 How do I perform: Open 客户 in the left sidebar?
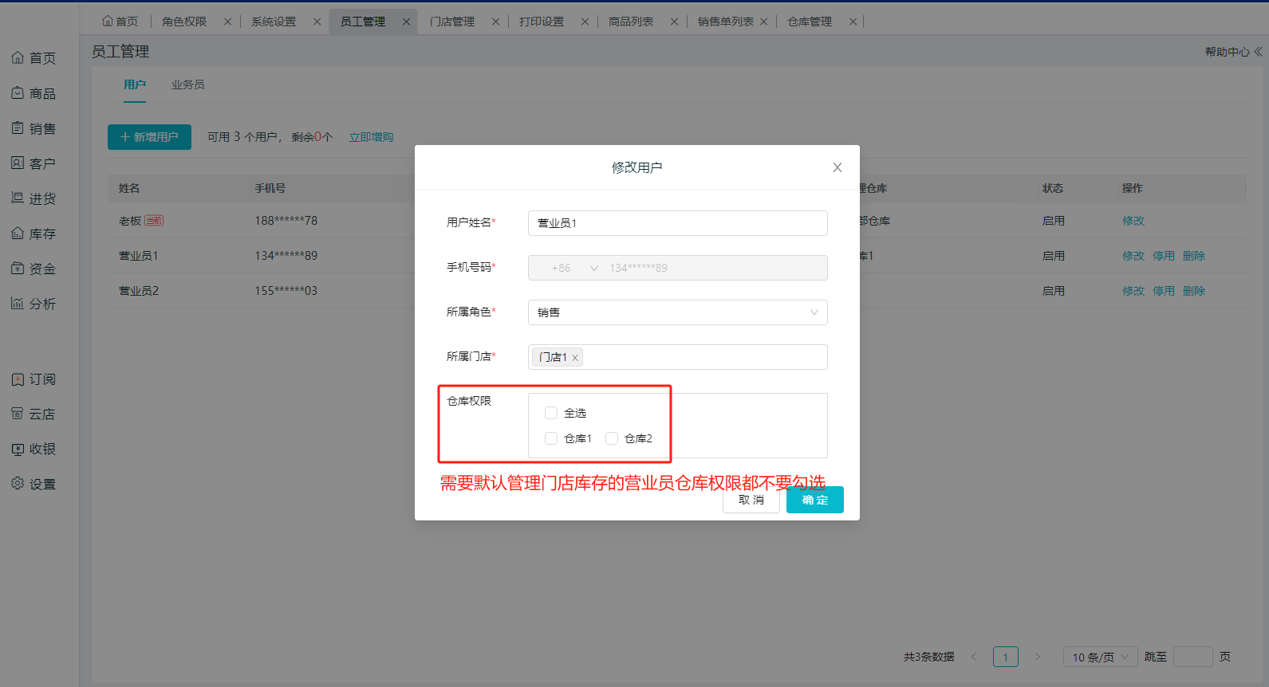[x=33, y=163]
